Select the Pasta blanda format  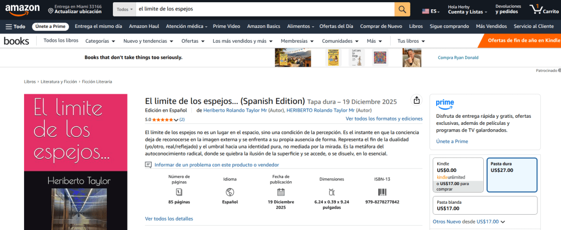(x=485, y=205)
